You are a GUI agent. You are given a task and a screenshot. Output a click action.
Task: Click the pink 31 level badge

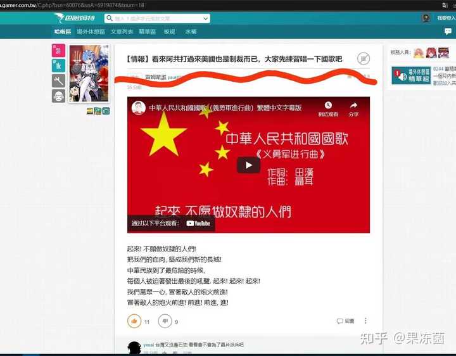point(58,51)
